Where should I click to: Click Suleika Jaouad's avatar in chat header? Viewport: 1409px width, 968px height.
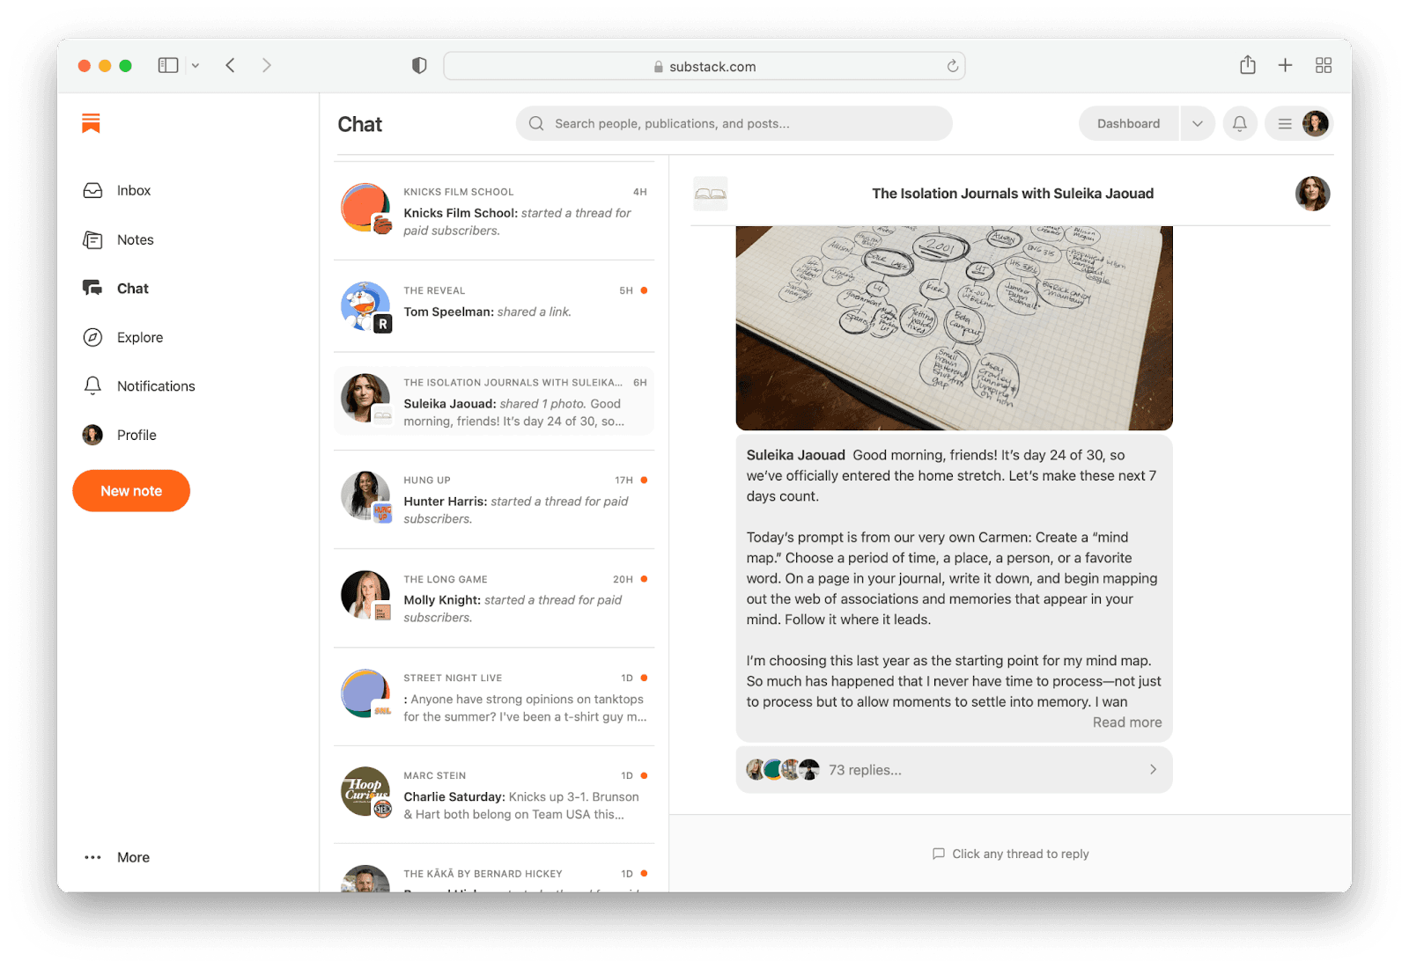[1312, 194]
